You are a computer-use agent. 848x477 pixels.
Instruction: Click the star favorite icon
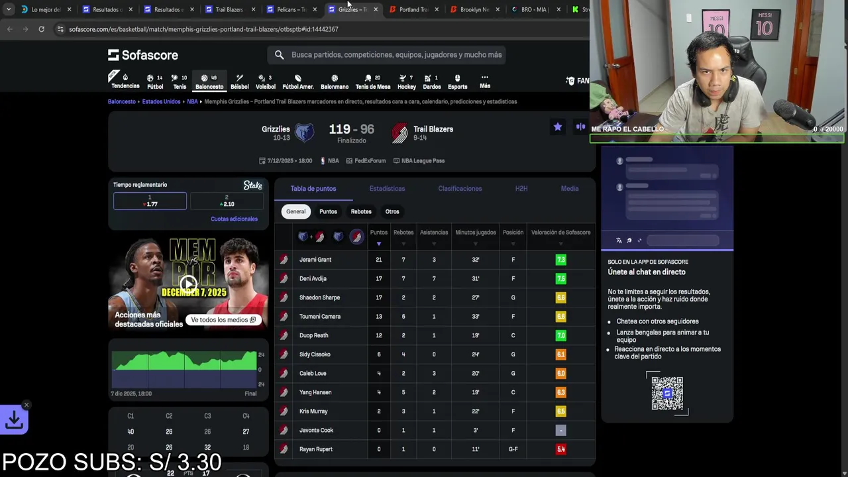pyautogui.click(x=558, y=127)
